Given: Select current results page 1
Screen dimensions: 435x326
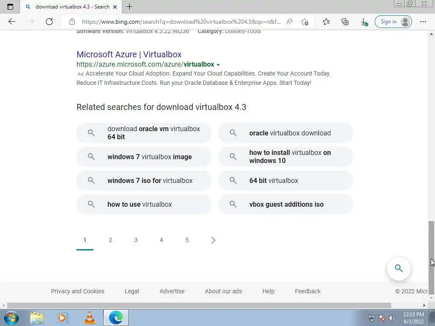Looking at the screenshot, I should [x=85, y=240].
